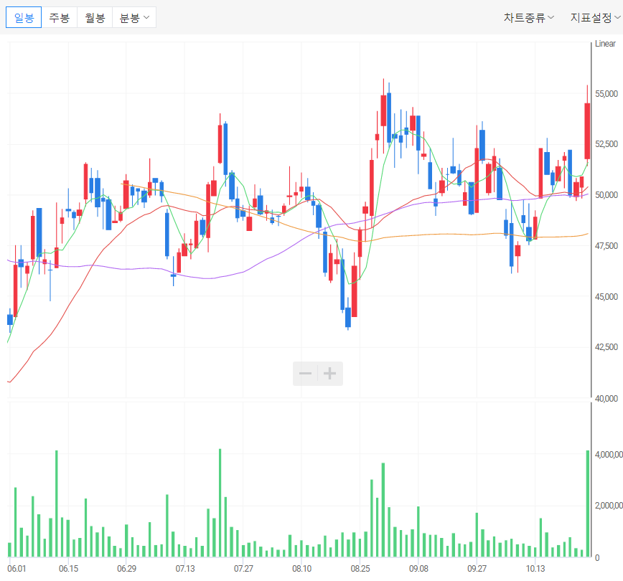Zoom in with the plus button
This screenshot has height=581, width=623.
click(x=329, y=373)
